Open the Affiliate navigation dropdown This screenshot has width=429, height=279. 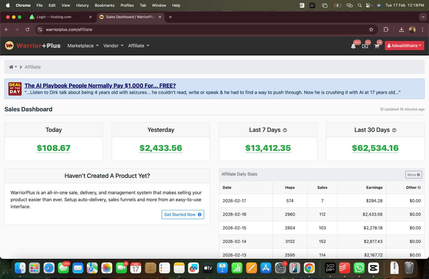click(138, 46)
